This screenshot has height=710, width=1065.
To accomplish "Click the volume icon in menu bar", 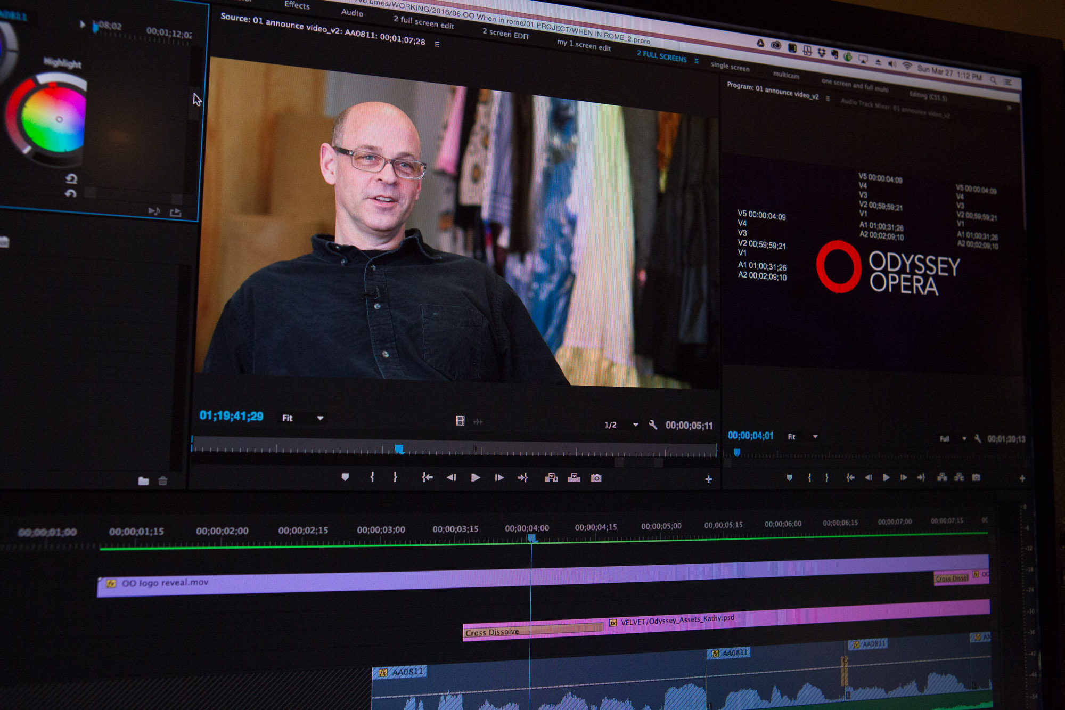I will coord(892,64).
